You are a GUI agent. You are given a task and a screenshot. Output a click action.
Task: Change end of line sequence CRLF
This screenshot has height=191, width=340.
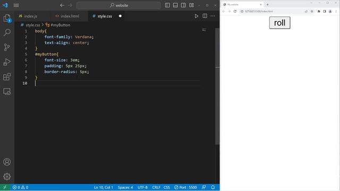156,187
